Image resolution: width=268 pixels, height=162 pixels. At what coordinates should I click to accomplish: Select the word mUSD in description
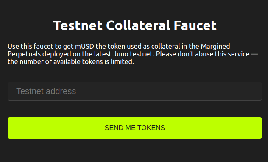(x=85, y=46)
